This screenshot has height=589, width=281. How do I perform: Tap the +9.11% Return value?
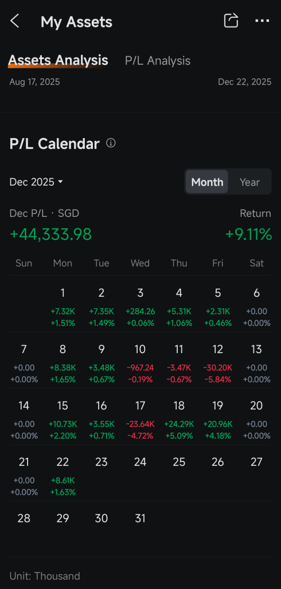(x=248, y=235)
